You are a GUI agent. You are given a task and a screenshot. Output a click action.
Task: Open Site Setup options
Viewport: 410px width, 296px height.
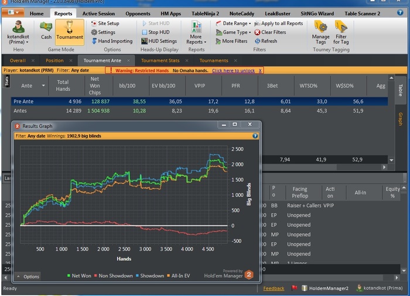click(x=105, y=23)
